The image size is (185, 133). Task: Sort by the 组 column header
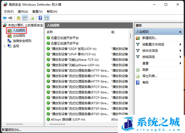point(119,32)
